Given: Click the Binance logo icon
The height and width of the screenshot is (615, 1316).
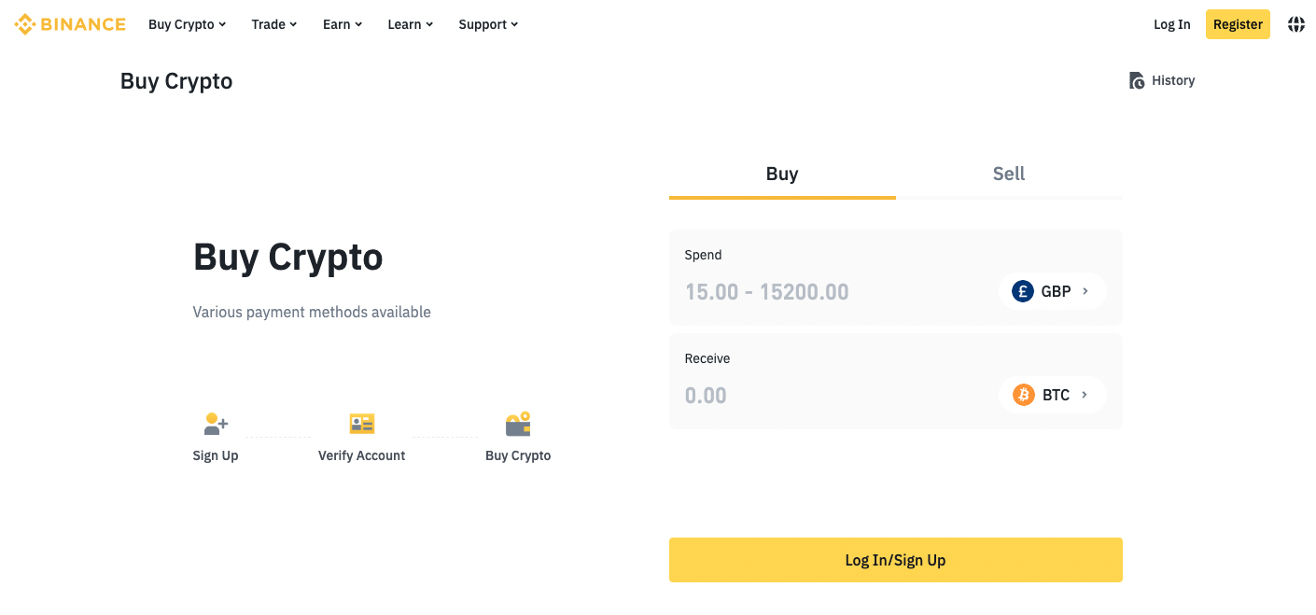Looking at the screenshot, I should pyautogui.click(x=25, y=24).
